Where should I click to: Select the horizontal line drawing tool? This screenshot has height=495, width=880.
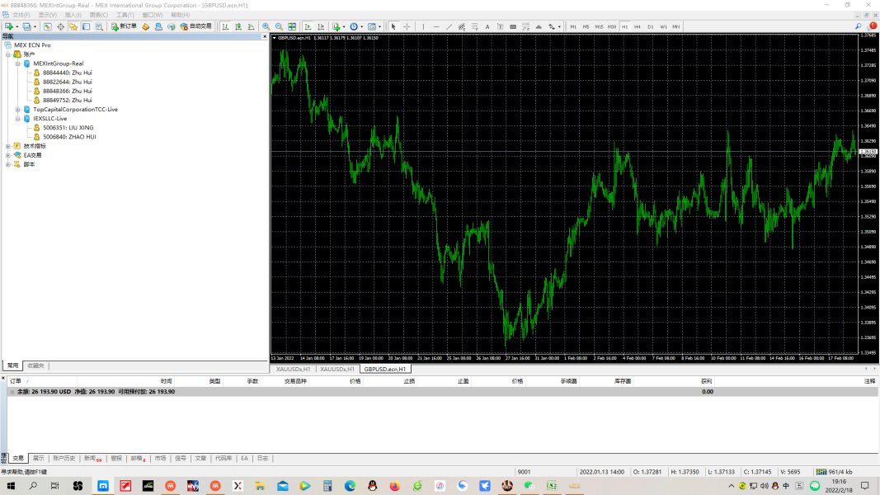435,26
